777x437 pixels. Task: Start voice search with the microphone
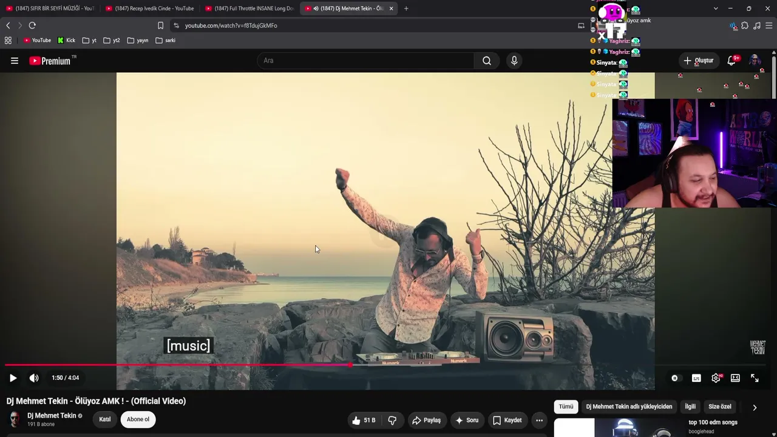514,61
